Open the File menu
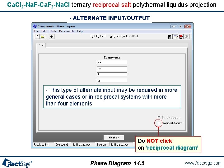Viewport: 224px width, 168px height. click(x=36, y=31)
